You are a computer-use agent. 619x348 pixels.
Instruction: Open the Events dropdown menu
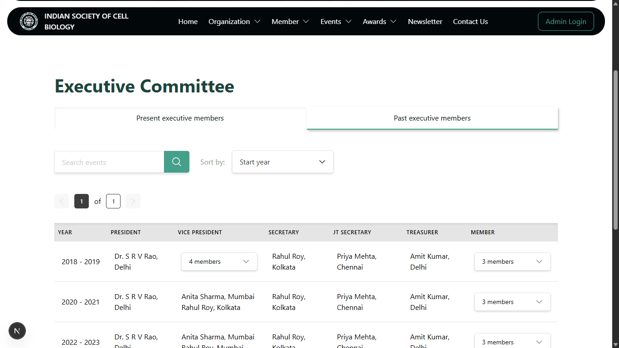click(x=336, y=21)
